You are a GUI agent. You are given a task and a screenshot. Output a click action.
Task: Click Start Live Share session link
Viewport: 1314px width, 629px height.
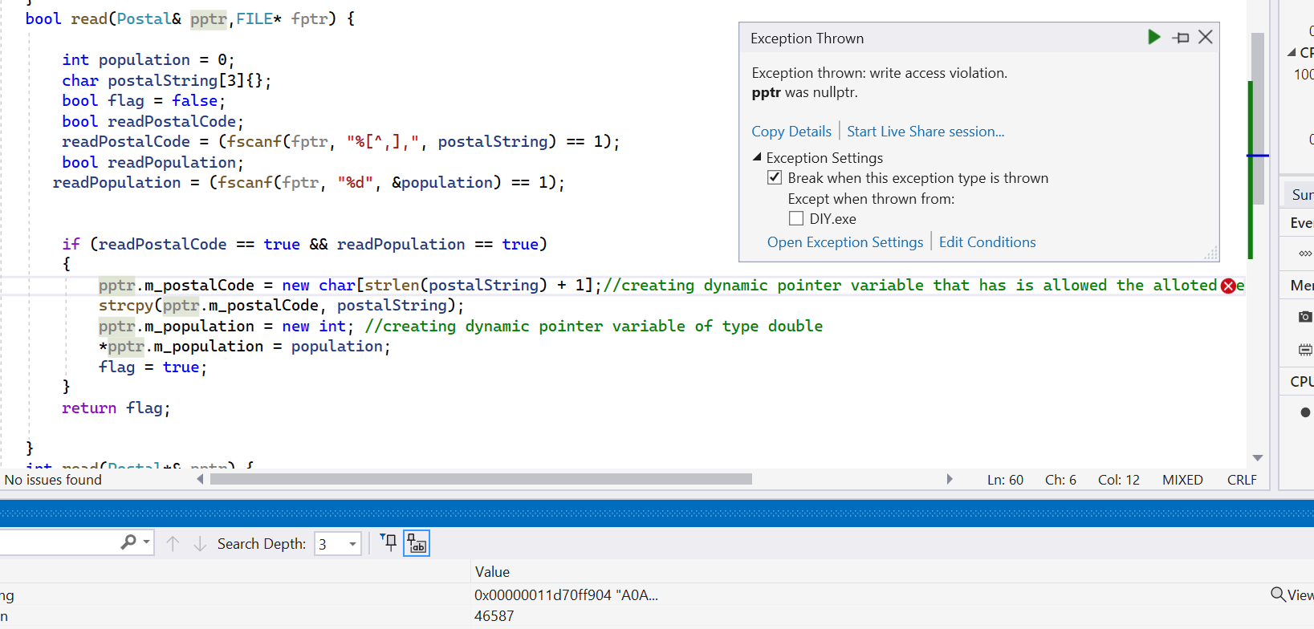coord(925,132)
